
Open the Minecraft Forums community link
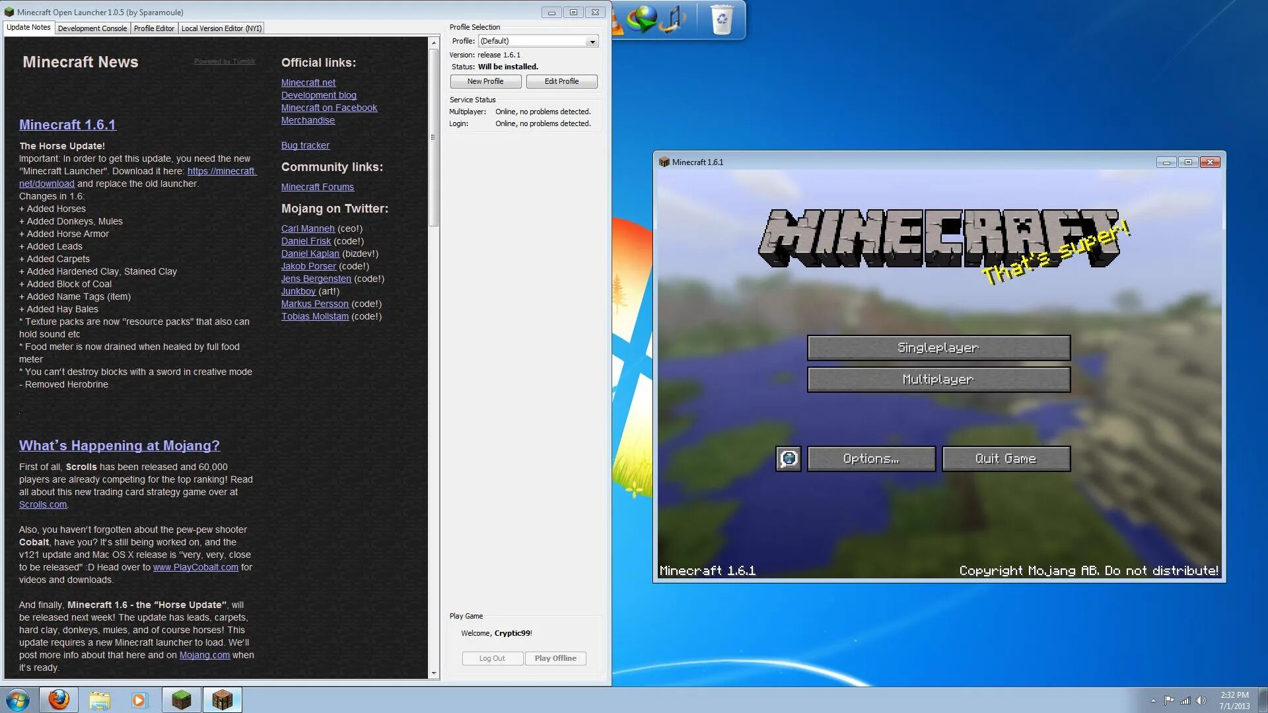tap(316, 186)
